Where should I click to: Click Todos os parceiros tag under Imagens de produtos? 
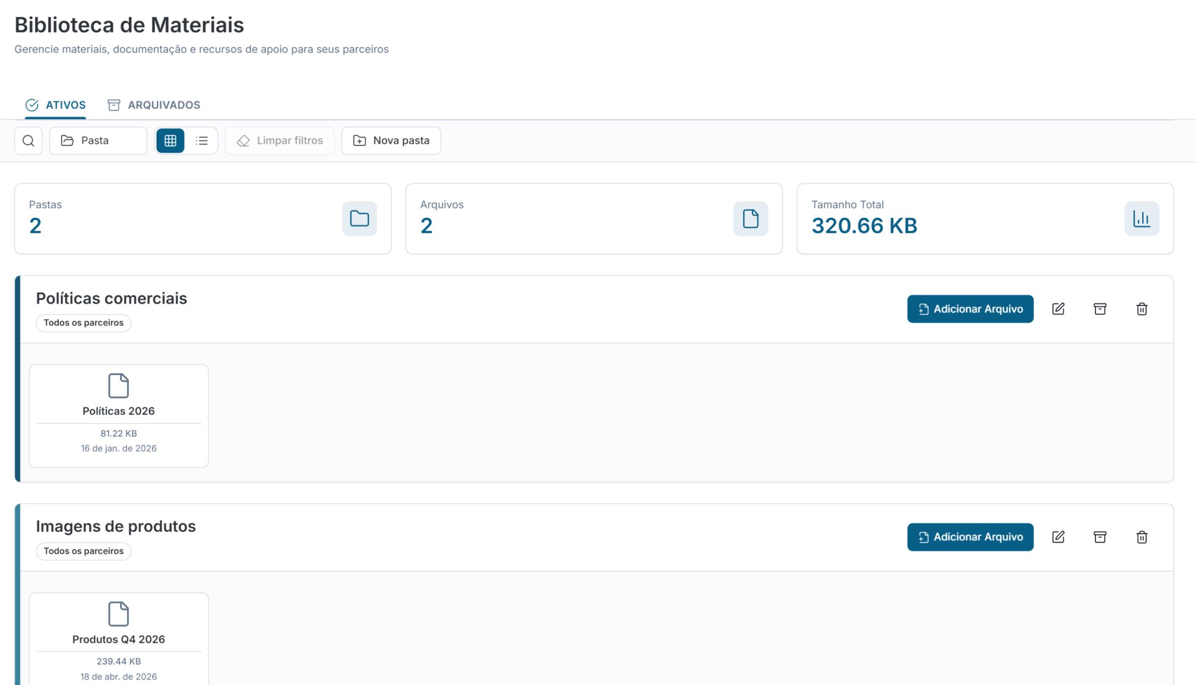click(x=83, y=551)
